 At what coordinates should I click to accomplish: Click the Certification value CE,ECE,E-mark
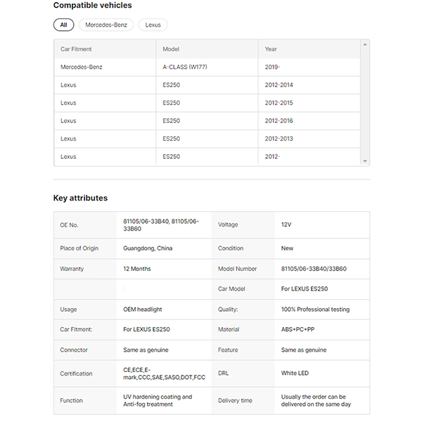coord(164,373)
